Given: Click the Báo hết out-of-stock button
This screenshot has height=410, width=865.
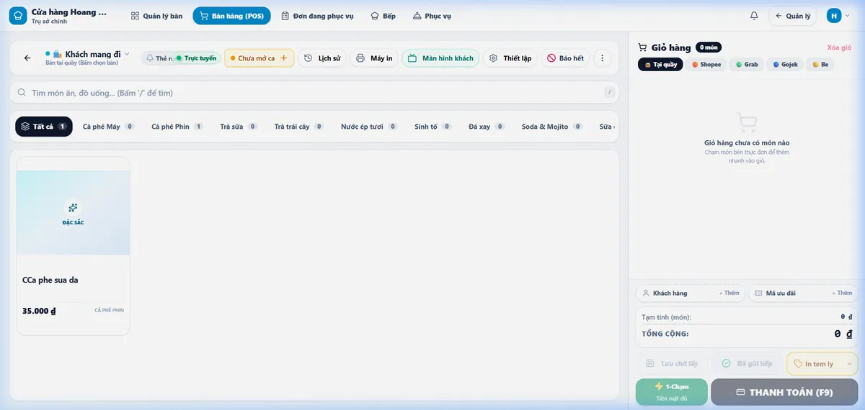Looking at the screenshot, I should click(565, 58).
